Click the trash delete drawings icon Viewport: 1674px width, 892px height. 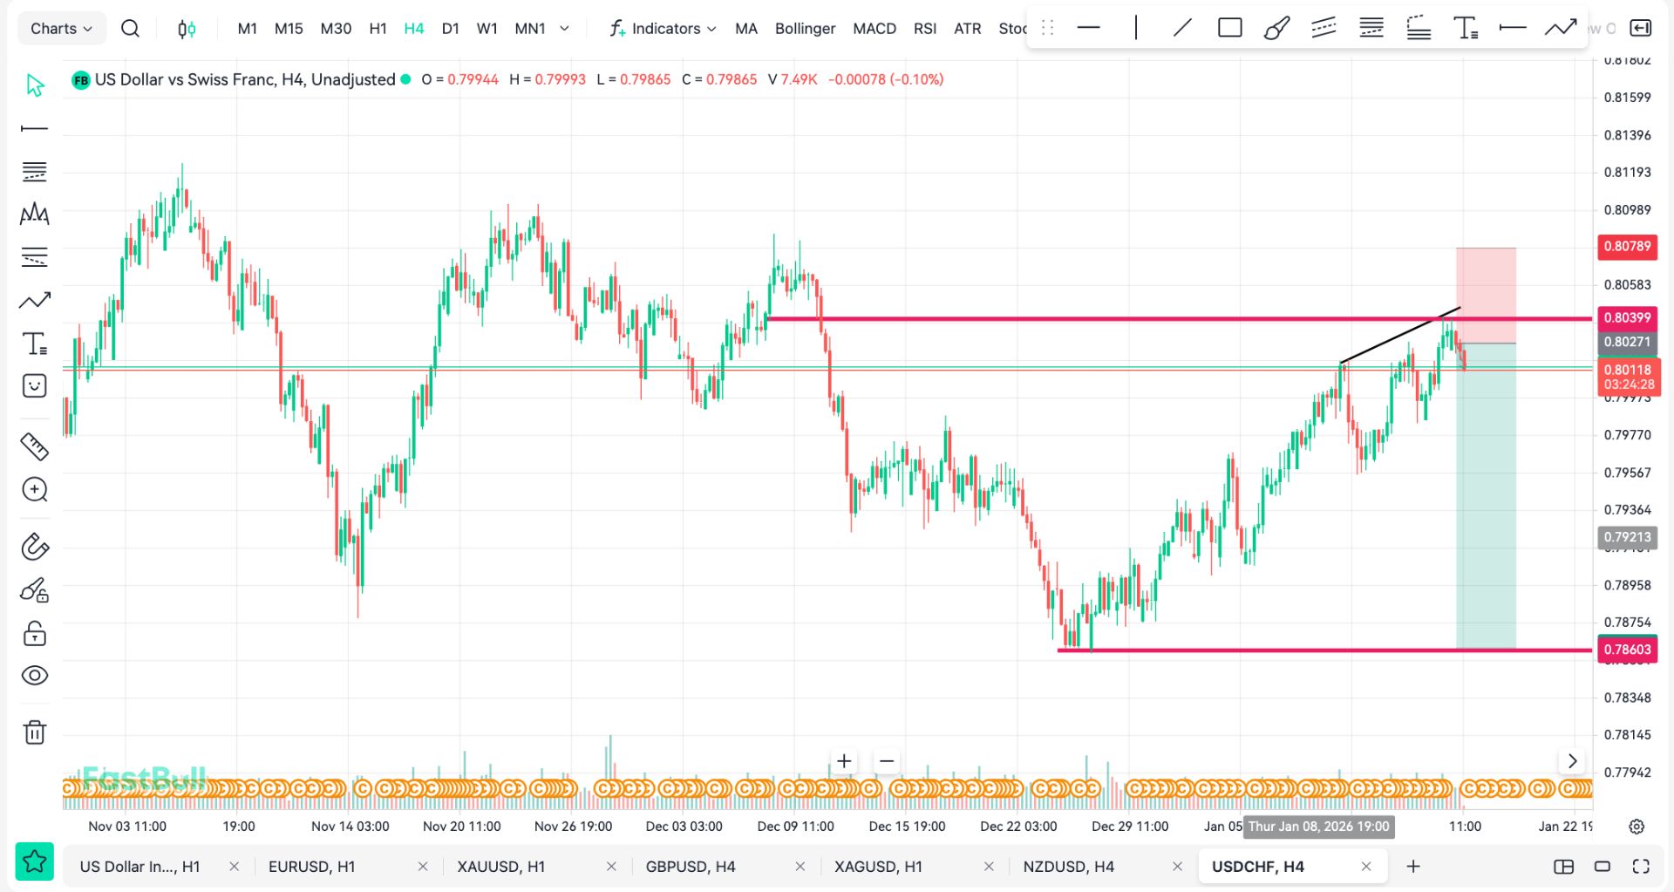point(35,732)
